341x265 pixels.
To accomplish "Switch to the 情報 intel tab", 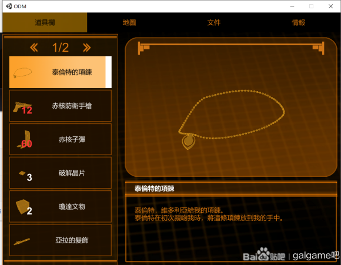I will pyautogui.click(x=298, y=22).
